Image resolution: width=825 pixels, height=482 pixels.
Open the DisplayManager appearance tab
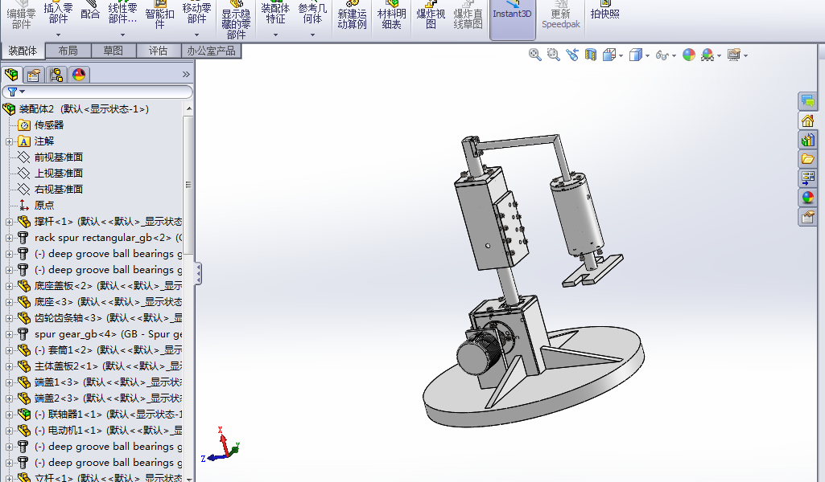[79, 75]
